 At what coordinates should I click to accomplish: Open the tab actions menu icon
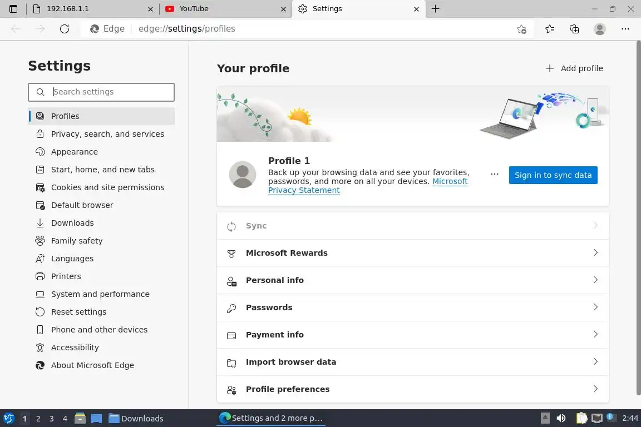pos(13,9)
